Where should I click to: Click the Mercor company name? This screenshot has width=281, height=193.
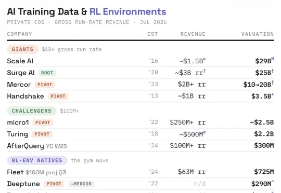pos(19,85)
